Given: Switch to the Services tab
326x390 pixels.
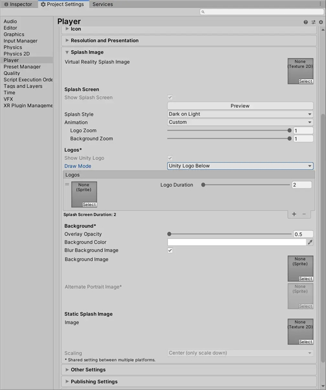Looking at the screenshot, I should [103, 4].
